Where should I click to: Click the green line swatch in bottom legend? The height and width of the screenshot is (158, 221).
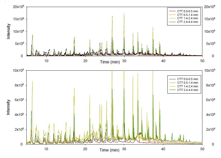click(x=172, y=90)
